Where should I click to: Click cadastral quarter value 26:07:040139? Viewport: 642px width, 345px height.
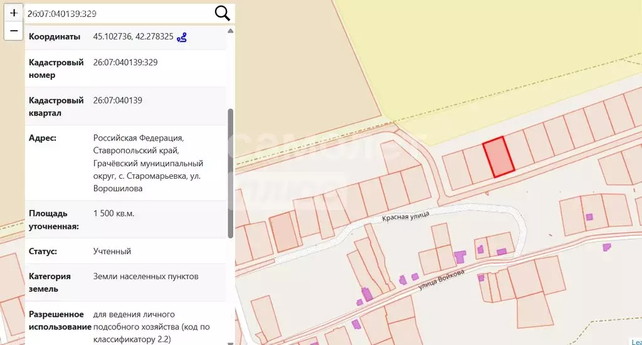(117, 100)
